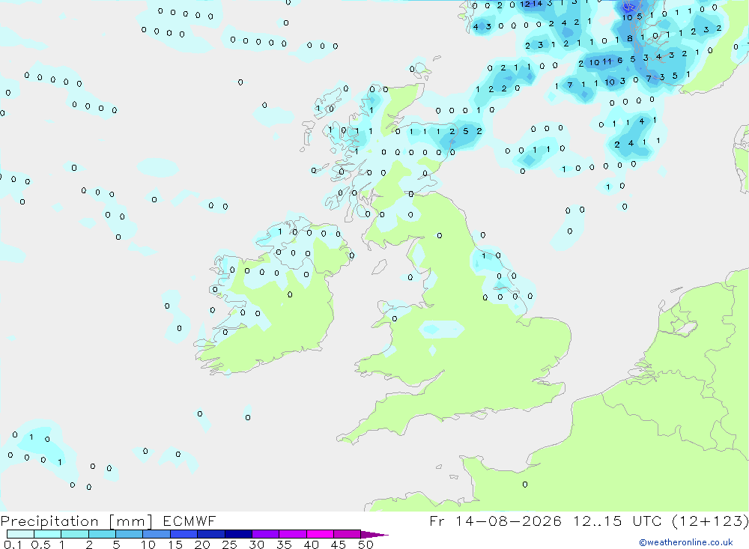749x549 pixels.
Task: Click the '8' precipitation value on map
Action: [x=630, y=38]
